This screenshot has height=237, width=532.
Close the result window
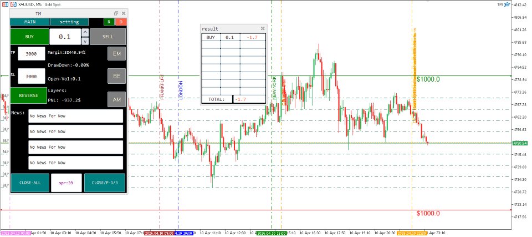(x=263, y=28)
